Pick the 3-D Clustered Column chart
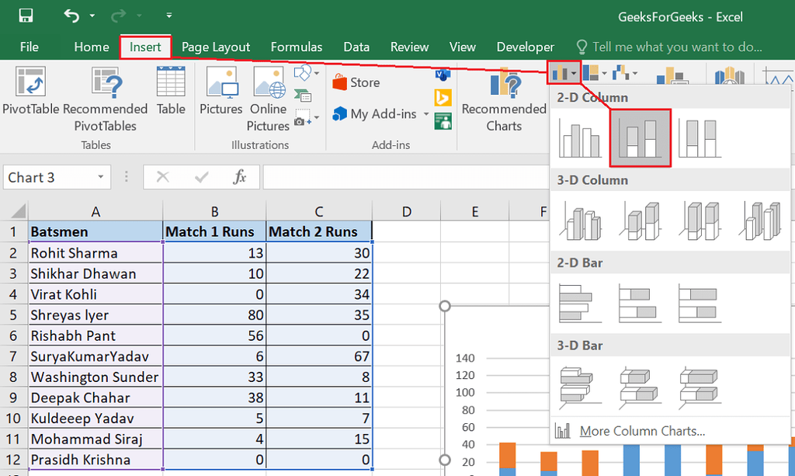795x476 pixels. point(581,221)
